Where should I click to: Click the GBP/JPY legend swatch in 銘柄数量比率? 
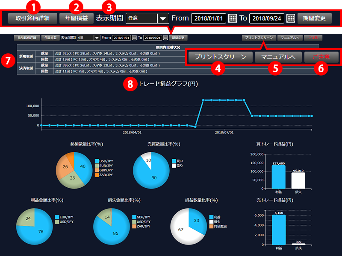point(97,170)
